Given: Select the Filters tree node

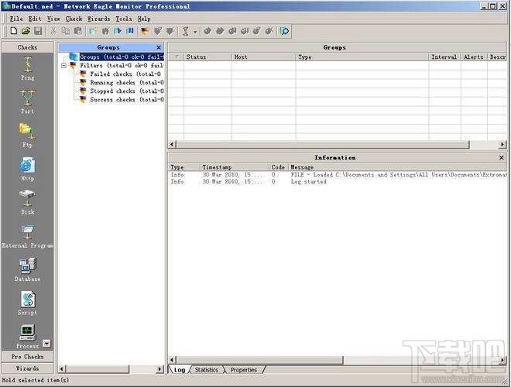Looking at the screenshot, I should pos(122,66).
